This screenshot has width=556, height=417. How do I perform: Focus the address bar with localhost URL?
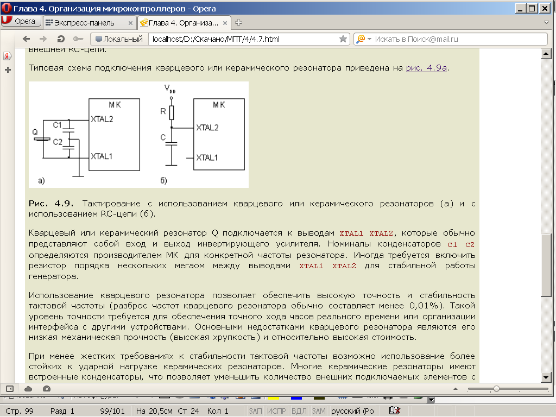coord(243,39)
